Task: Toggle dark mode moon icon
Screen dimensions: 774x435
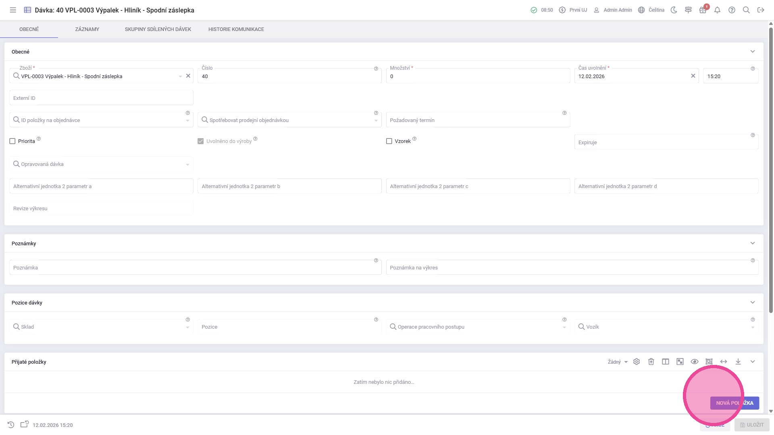Action: [x=674, y=10]
